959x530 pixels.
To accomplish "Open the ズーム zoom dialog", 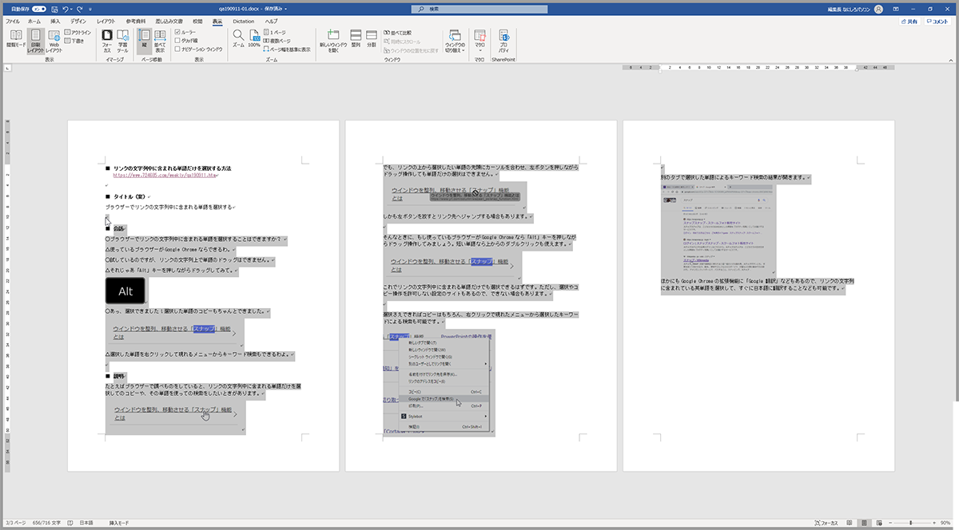I will click(x=238, y=39).
